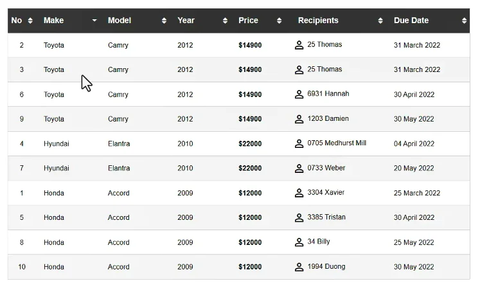The width and height of the screenshot is (480, 290).
Task: Click Hyundai in row number 4
Action: 57,143
